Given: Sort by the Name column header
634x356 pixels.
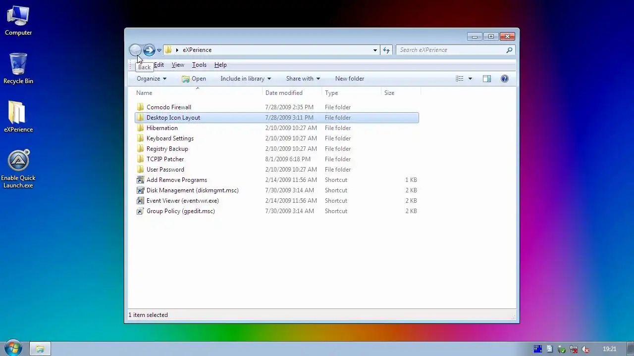Looking at the screenshot, I should (198, 93).
